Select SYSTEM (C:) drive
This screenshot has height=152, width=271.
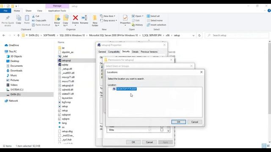(x=15, y=90)
